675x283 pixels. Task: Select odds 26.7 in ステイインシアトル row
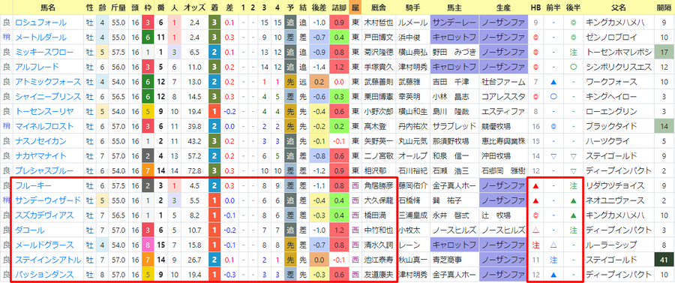(x=193, y=260)
